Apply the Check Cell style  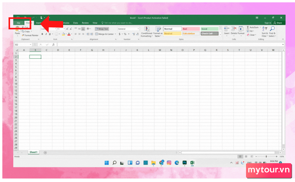pos(209,34)
